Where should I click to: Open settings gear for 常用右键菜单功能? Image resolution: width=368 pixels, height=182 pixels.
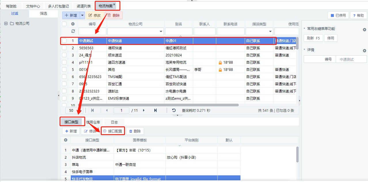tap(364, 30)
